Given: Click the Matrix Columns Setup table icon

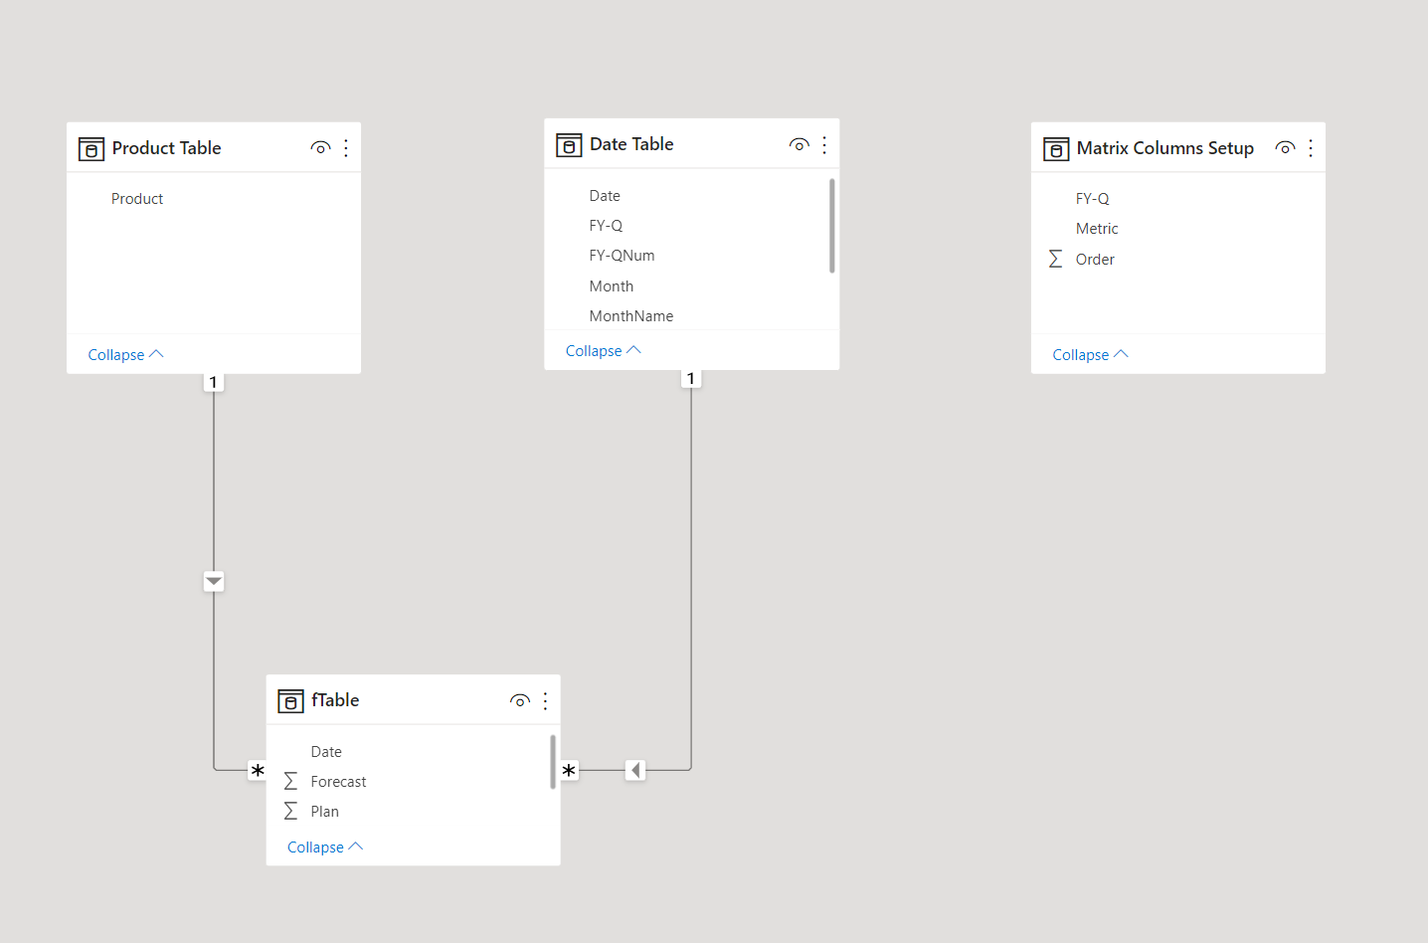Looking at the screenshot, I should tap(1056, 149).
